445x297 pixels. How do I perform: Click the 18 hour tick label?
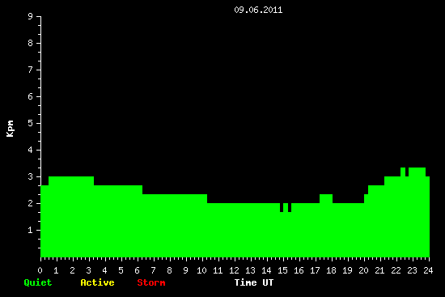pos(331,270)
